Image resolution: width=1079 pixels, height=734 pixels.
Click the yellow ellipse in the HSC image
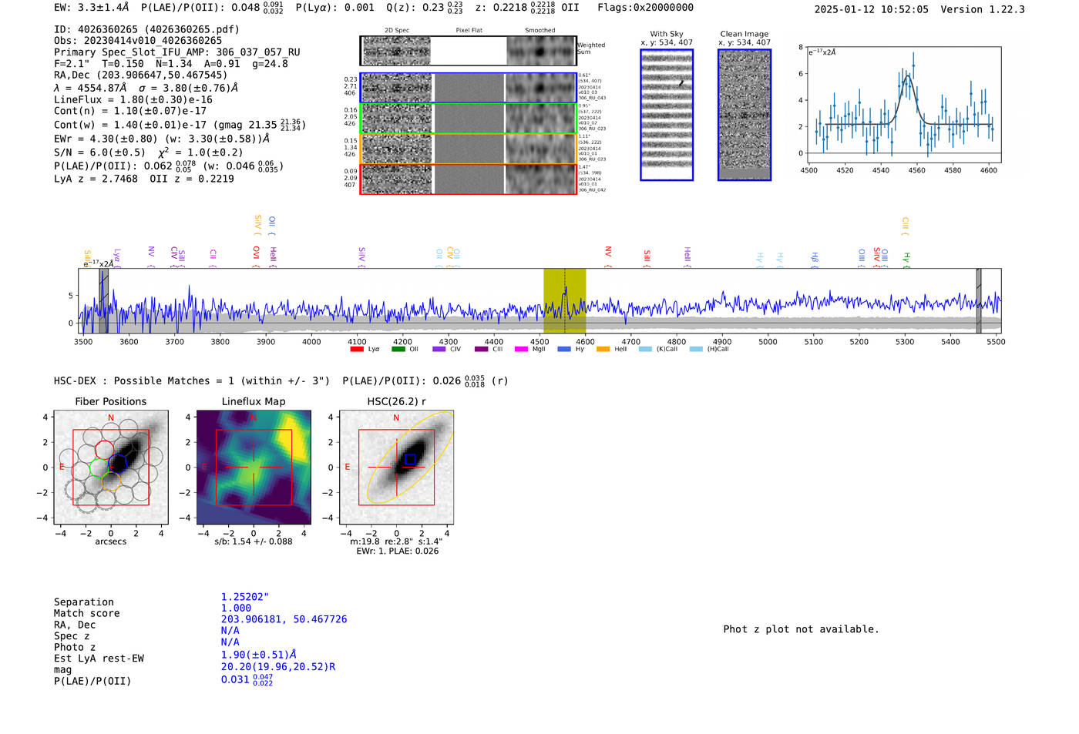[409, 457]
